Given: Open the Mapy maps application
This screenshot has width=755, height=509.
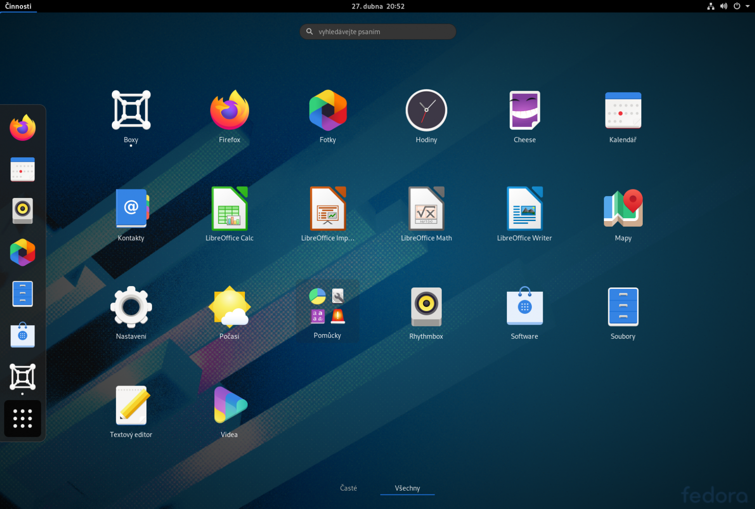Looking at the screenshot, I should point(623,209).
